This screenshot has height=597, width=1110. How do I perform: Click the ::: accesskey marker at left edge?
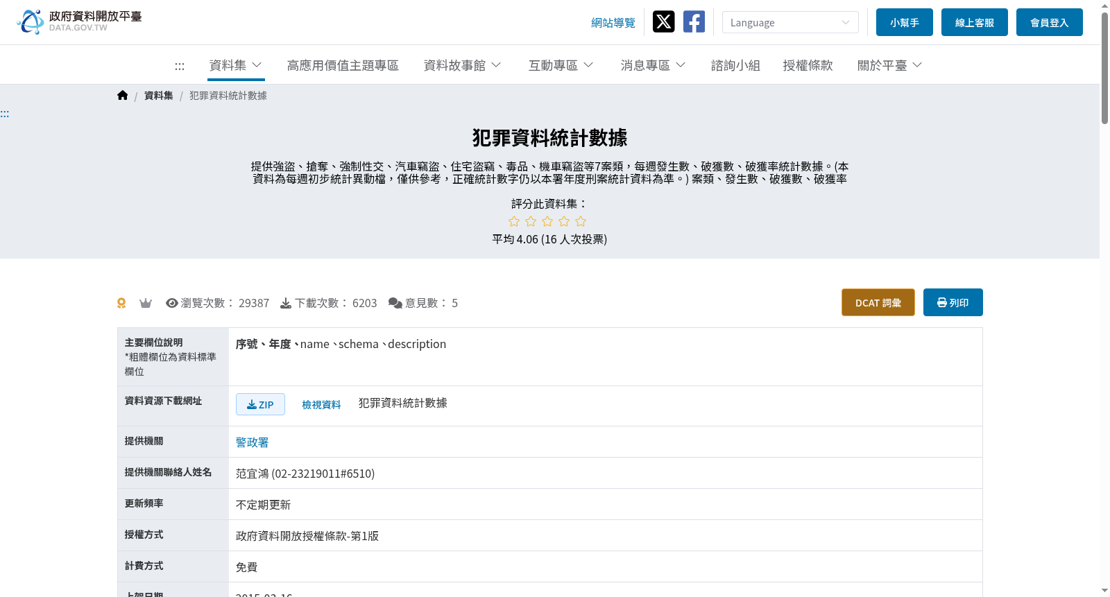(x=5, y=114)
